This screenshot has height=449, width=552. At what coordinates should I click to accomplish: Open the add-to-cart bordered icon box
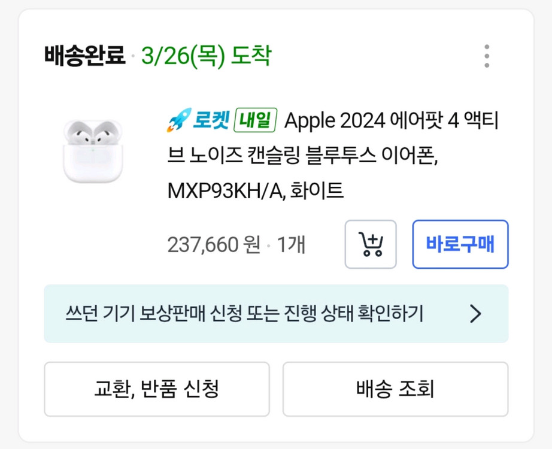pos(370,244)
